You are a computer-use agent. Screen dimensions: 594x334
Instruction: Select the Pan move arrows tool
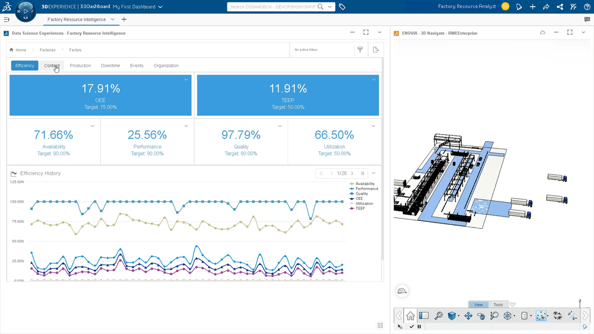point(468,316)
